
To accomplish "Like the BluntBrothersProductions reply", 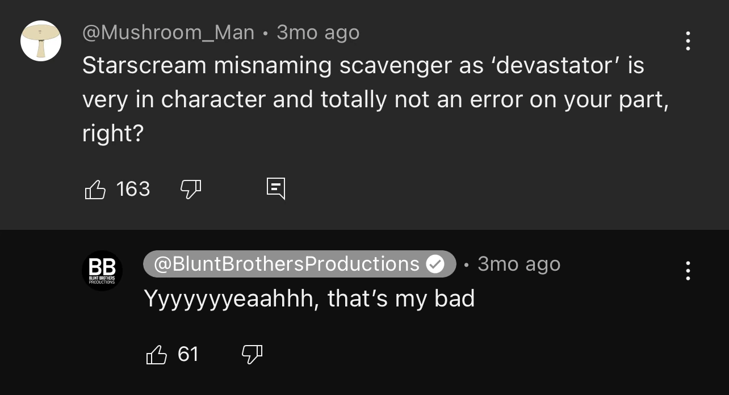I will [157, 355].
